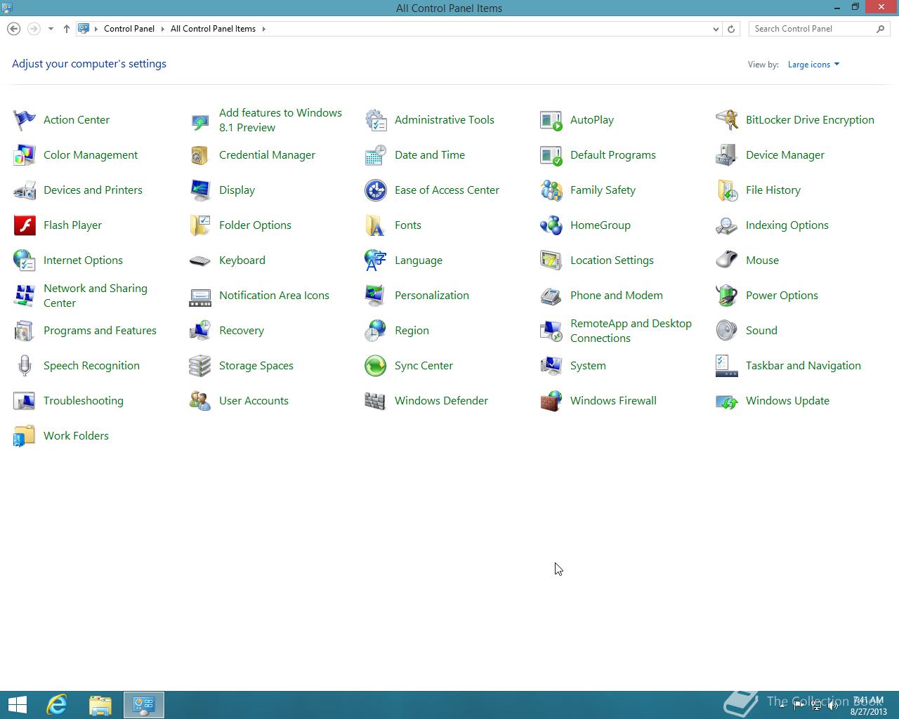Refresh the address bar location
899x719 pixels.
coord(731,29)
